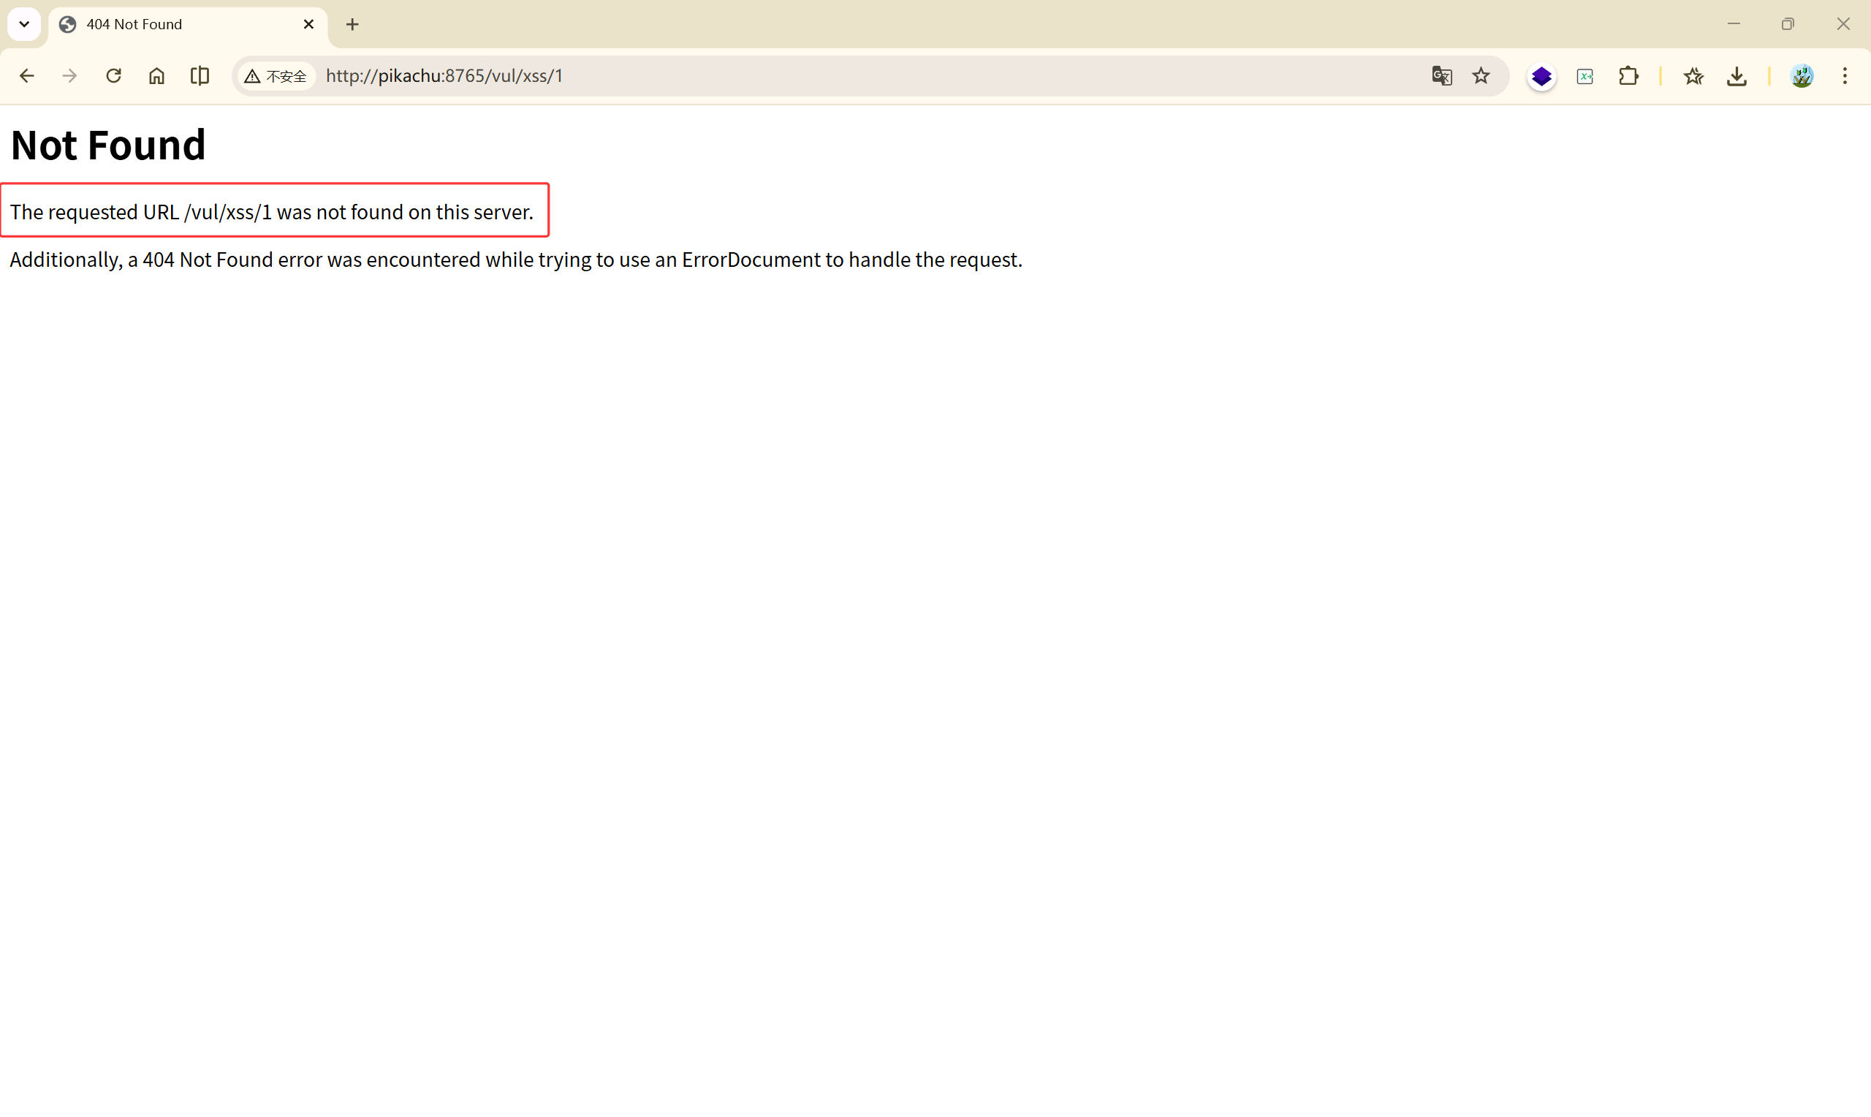This screenshot has width=1871, height=1117.
Task: Open the favorites list icon
Action: pos(1693,76)
